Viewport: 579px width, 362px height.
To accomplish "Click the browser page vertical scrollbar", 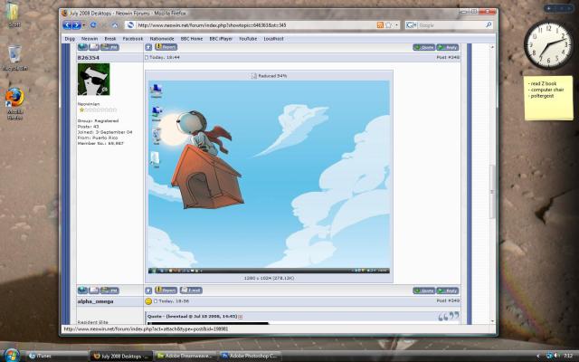I will (x=492, y=184).
